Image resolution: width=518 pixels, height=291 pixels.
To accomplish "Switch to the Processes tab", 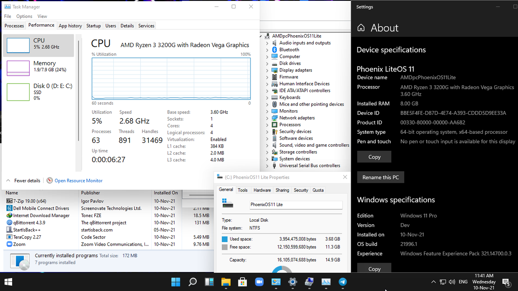I will tap(14, 25).
